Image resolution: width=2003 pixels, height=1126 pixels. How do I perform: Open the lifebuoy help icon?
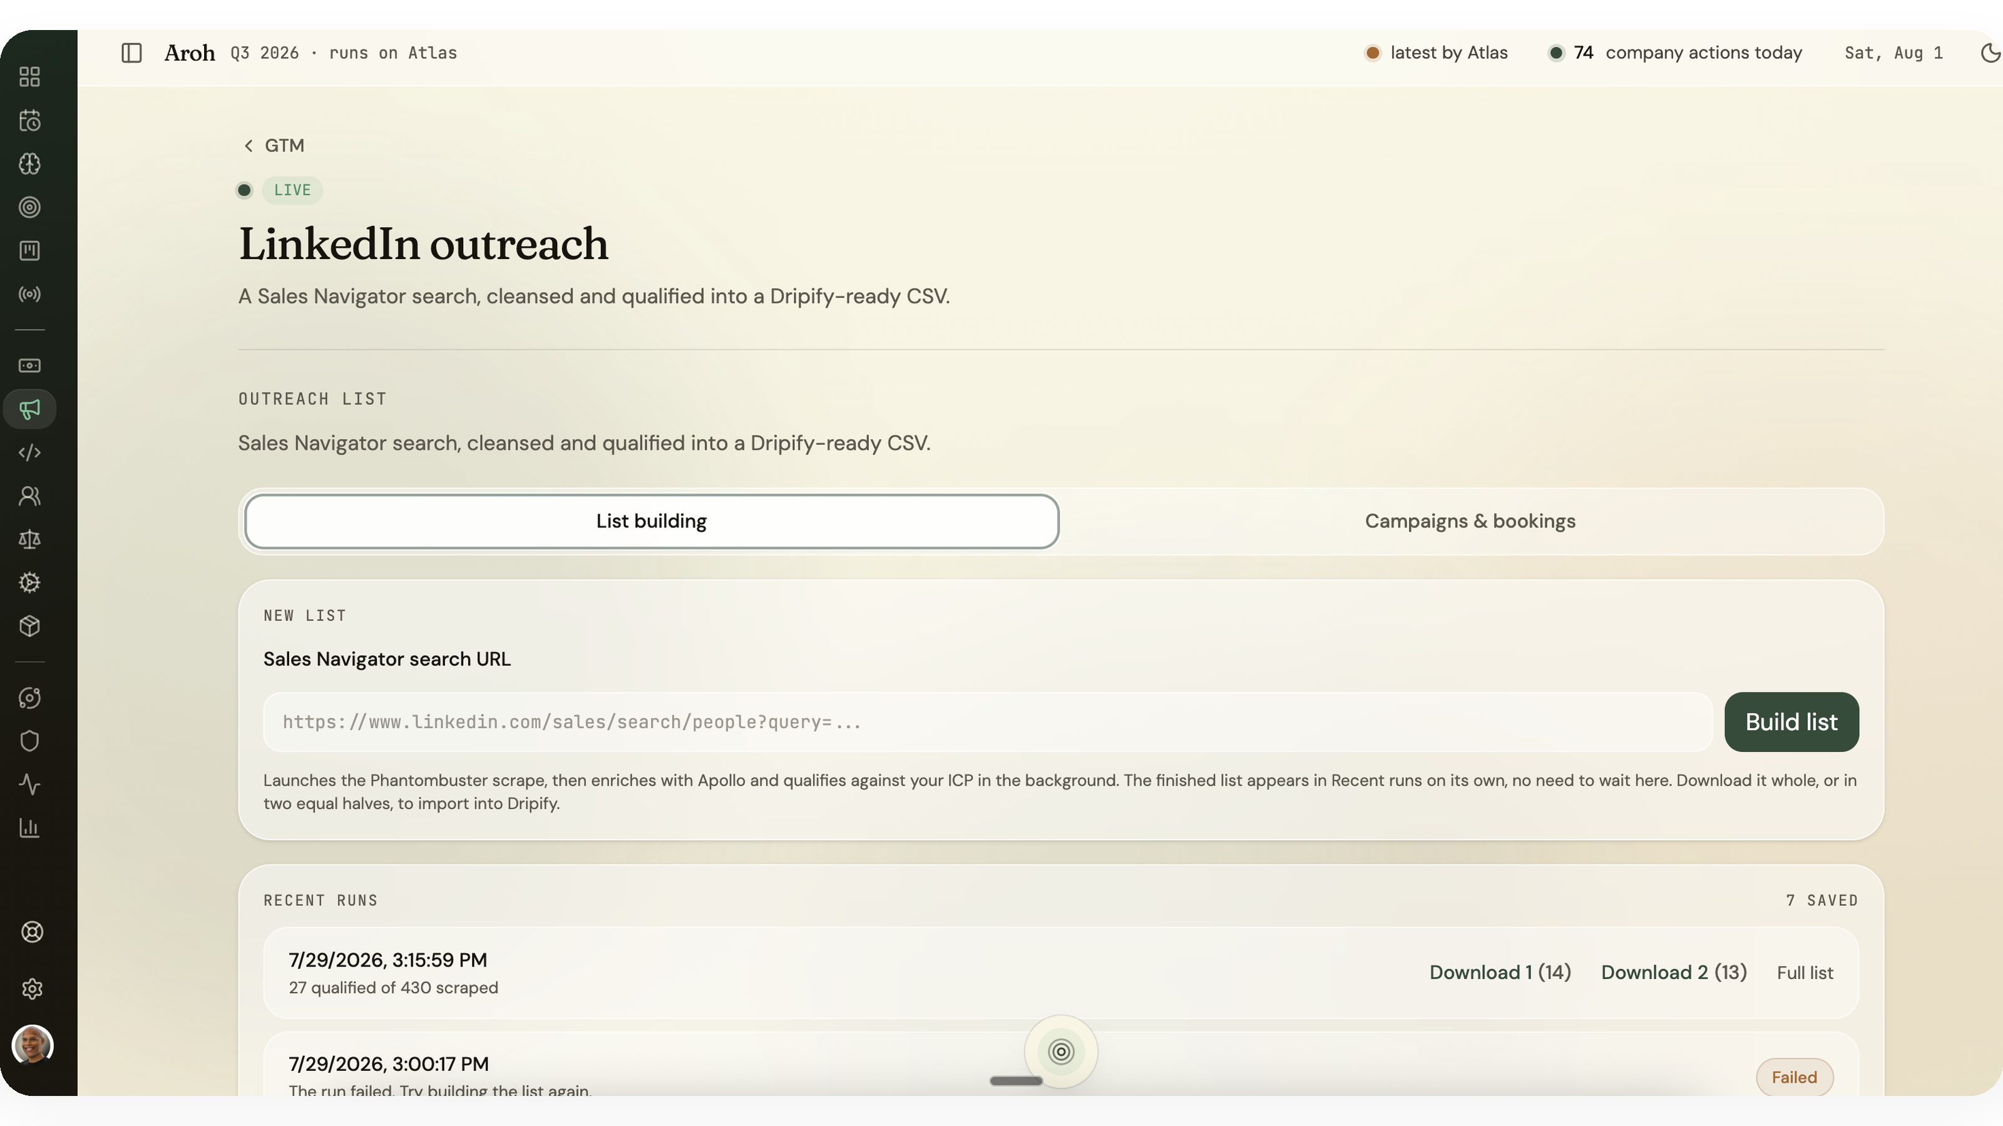(x=32, y=931)
